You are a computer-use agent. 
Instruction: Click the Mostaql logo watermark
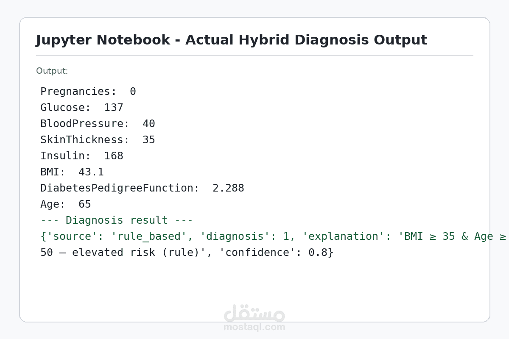[x=254, y=313]
